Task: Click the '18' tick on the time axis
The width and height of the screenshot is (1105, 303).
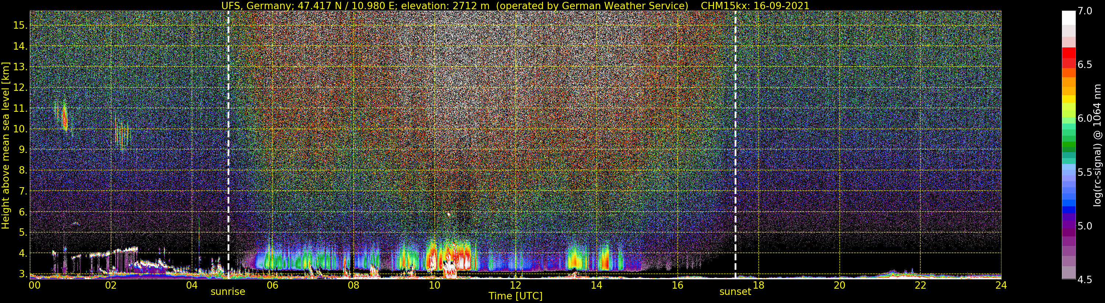Action: point(759,285)
